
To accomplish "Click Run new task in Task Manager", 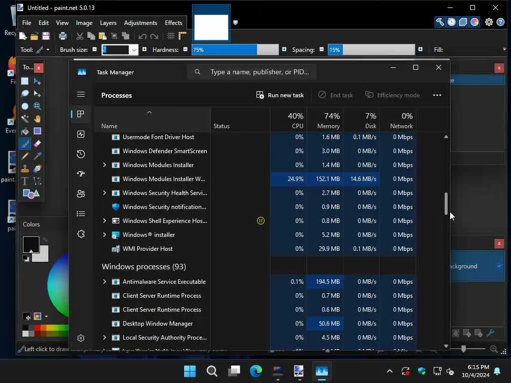I will [280, 95].
